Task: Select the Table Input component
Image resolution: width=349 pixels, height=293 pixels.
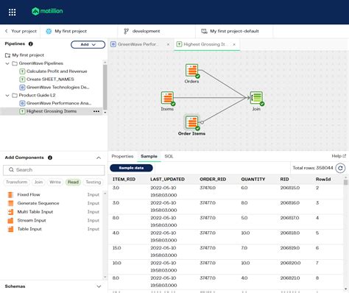Action: [x=54, y=229]
